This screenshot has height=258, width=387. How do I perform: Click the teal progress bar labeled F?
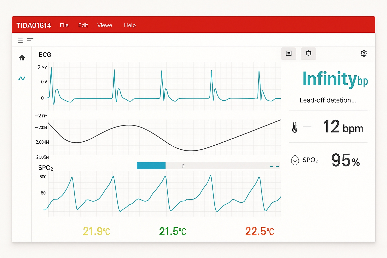tap(151, 166)
